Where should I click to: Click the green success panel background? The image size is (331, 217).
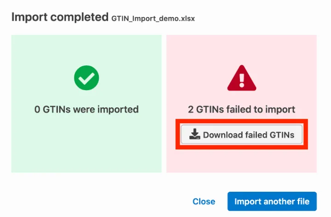46,147
